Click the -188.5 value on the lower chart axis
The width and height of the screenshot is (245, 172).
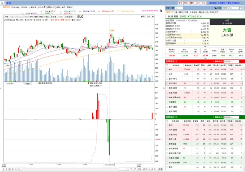click(x=158, y=139)
